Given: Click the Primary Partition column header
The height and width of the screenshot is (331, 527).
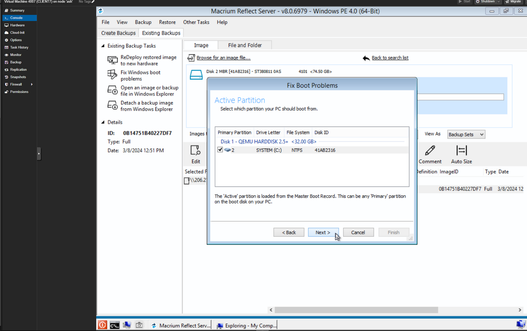Looking at the screenshot, I should tap(234, 132).
